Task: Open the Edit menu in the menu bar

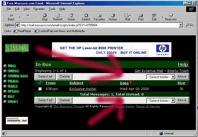Action: tap(17, 9)
